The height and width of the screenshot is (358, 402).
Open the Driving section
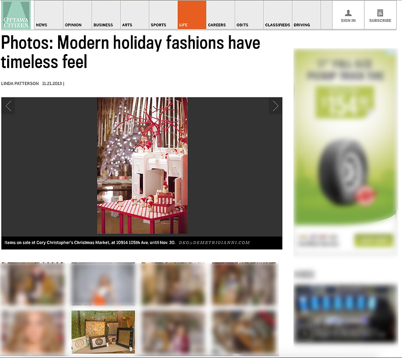pyautogui.click(x=302, y=25)
